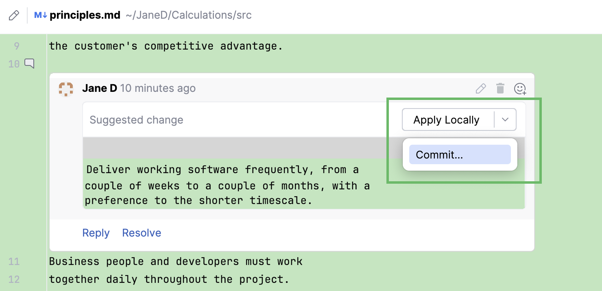Reply to Jane D's comment
The width and height of the screenshot is (602, 291).
pyautogui.click(x=96, y=232)
